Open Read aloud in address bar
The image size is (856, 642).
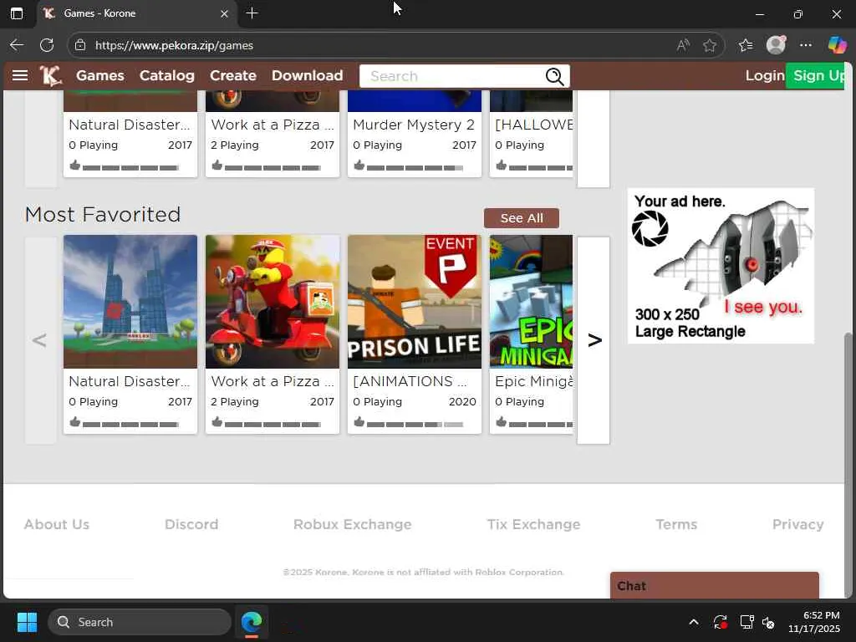pos(682,45)
